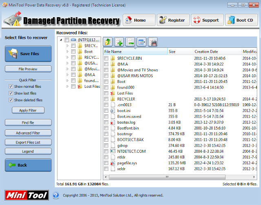Check the box for boot.ini file

click(106, 111)
